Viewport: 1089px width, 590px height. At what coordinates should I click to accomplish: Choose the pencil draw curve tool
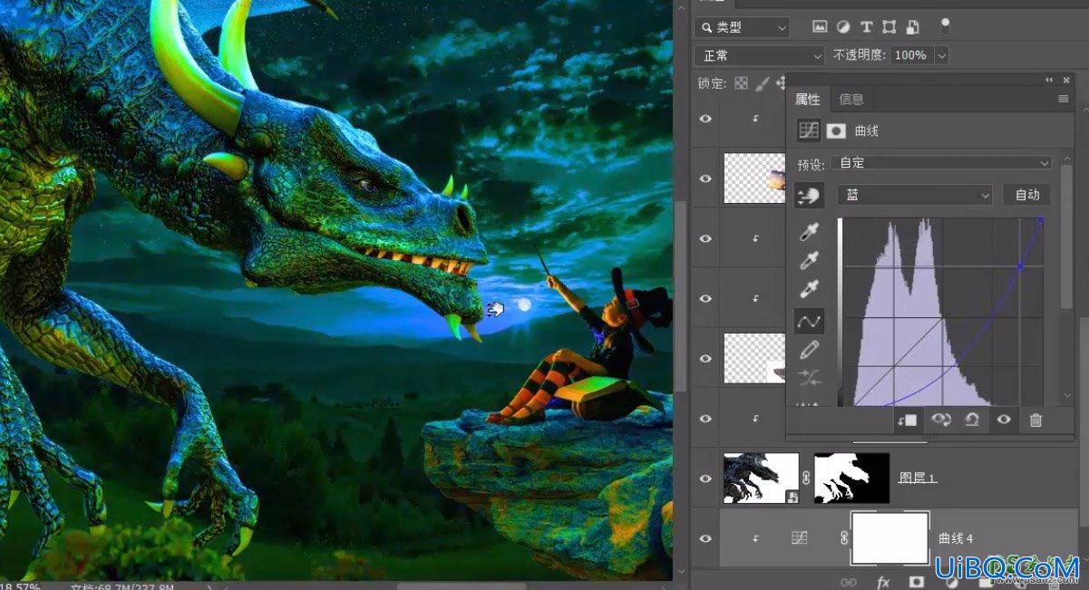click(809, 350)
